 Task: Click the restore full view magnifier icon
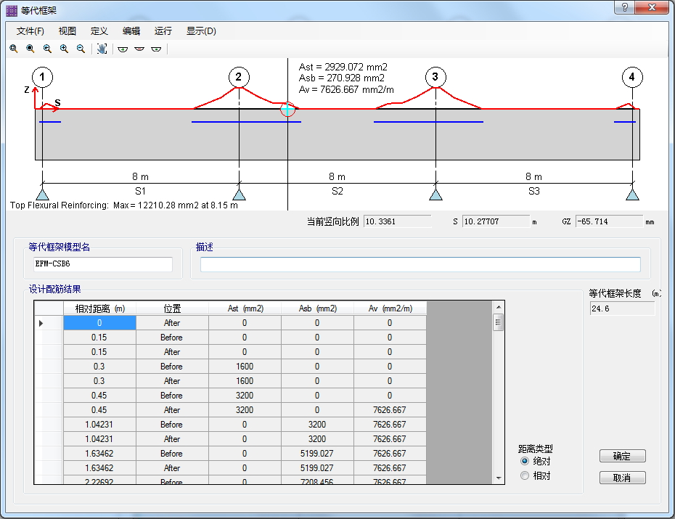tap(30, 49)
